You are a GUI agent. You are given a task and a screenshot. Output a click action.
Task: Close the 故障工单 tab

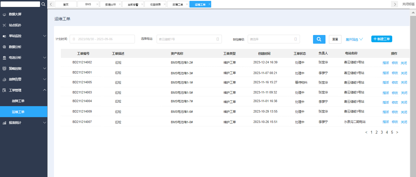tap(187, 4)
